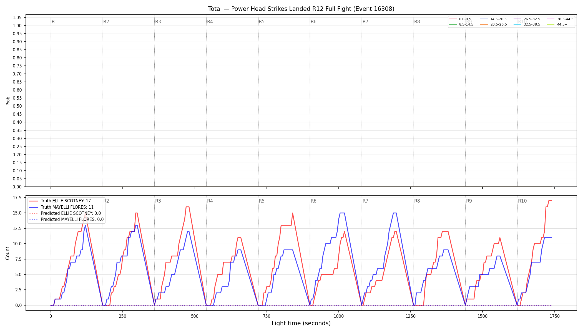Screen dimensions: 583x333
Task: Click the '20.5-26.5' legend label
Action: point(498,24)
